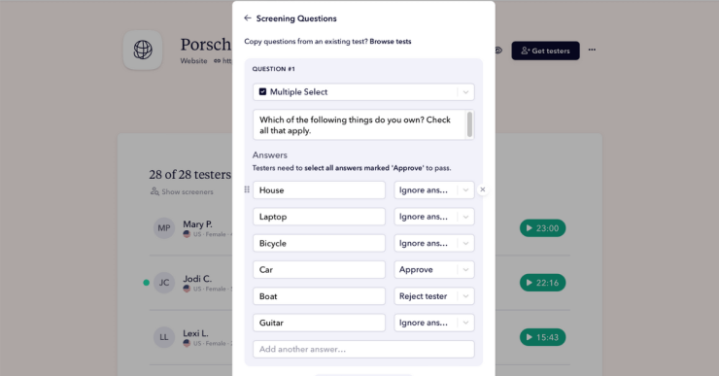Click the globe website icon
Screen dimensions: 719x376
(143, 50)
